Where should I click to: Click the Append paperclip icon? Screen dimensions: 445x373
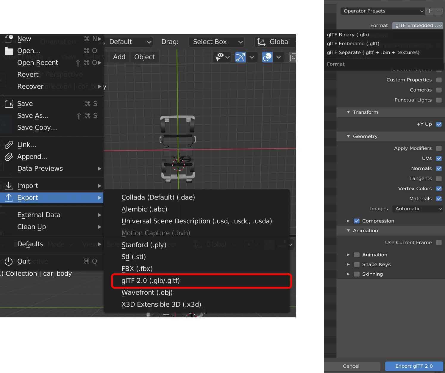pyautogui.click(x=9, y=157)
